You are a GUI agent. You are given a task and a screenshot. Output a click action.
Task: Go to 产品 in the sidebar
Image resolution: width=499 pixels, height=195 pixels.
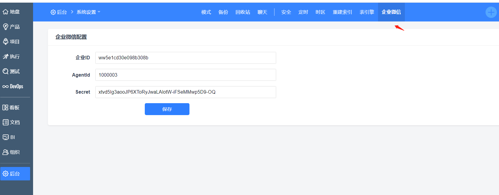tap(11, 27)
